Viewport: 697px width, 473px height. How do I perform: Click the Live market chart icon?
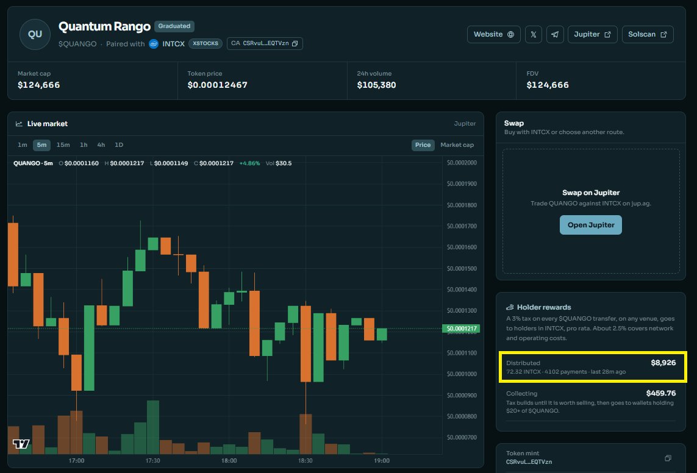point(19,124)
